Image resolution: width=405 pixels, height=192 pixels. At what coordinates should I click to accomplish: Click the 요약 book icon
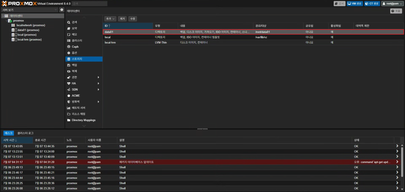click(69, 28)
